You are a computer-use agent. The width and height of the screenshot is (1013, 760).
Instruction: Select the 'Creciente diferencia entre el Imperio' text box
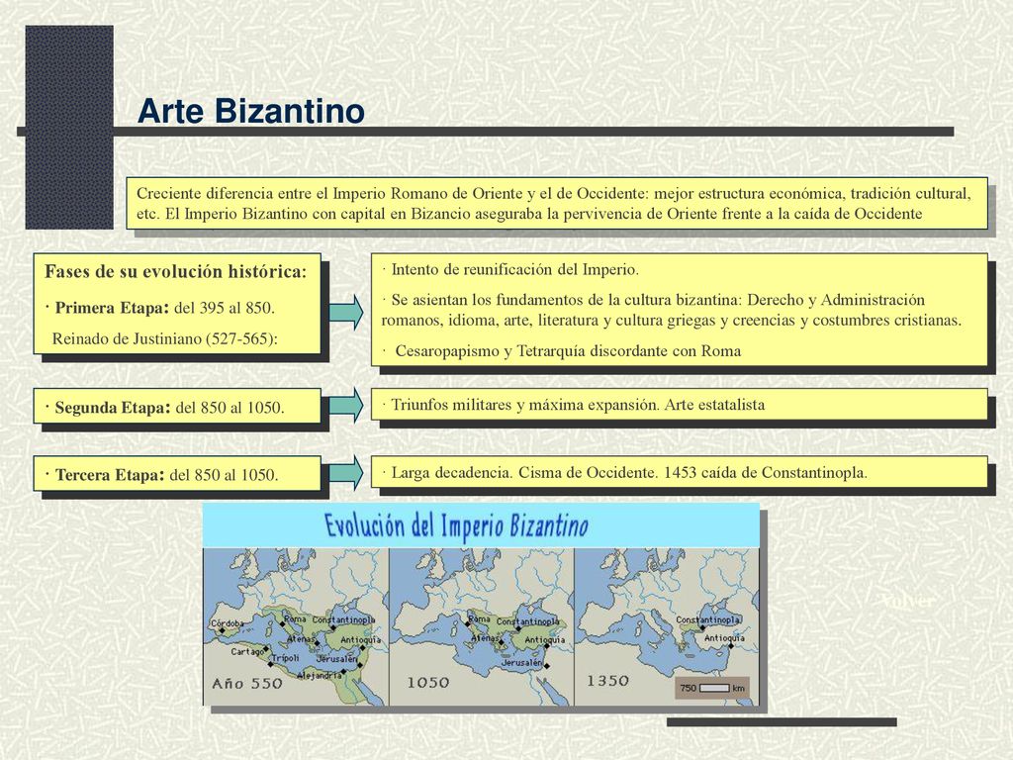tap(557, 203)
